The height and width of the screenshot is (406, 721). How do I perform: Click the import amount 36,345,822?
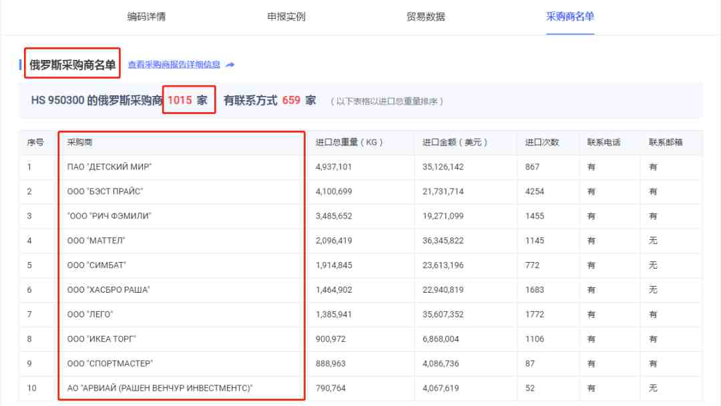pos(443,241)
